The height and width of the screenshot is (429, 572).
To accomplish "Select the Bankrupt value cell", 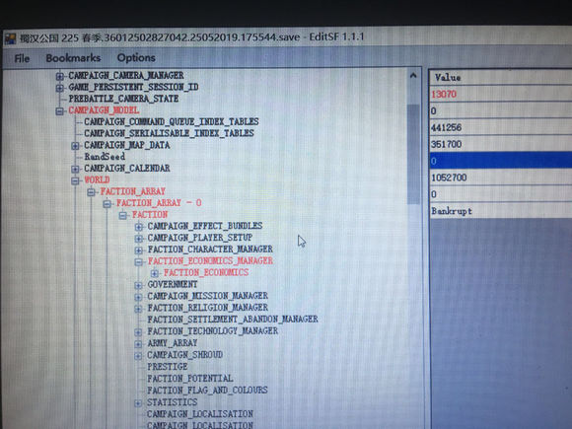I will point(501,211).
